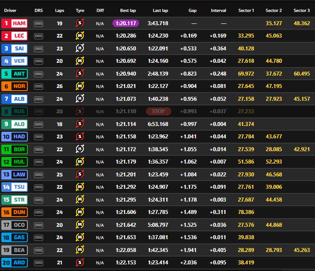Click Hamilton's soft tyre icon
The image size is (315, 271).
pyautogui.click(x=80, y=23)
